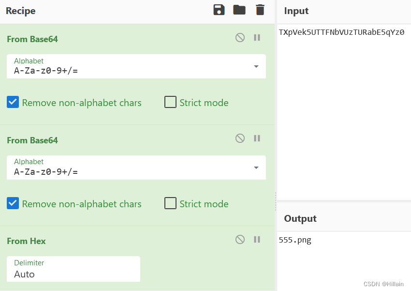Click the Input text TXpVek5UTTFNbVUzTURabE5qYz0
This screenshot has width=411, height=291.
coord(341,32)
